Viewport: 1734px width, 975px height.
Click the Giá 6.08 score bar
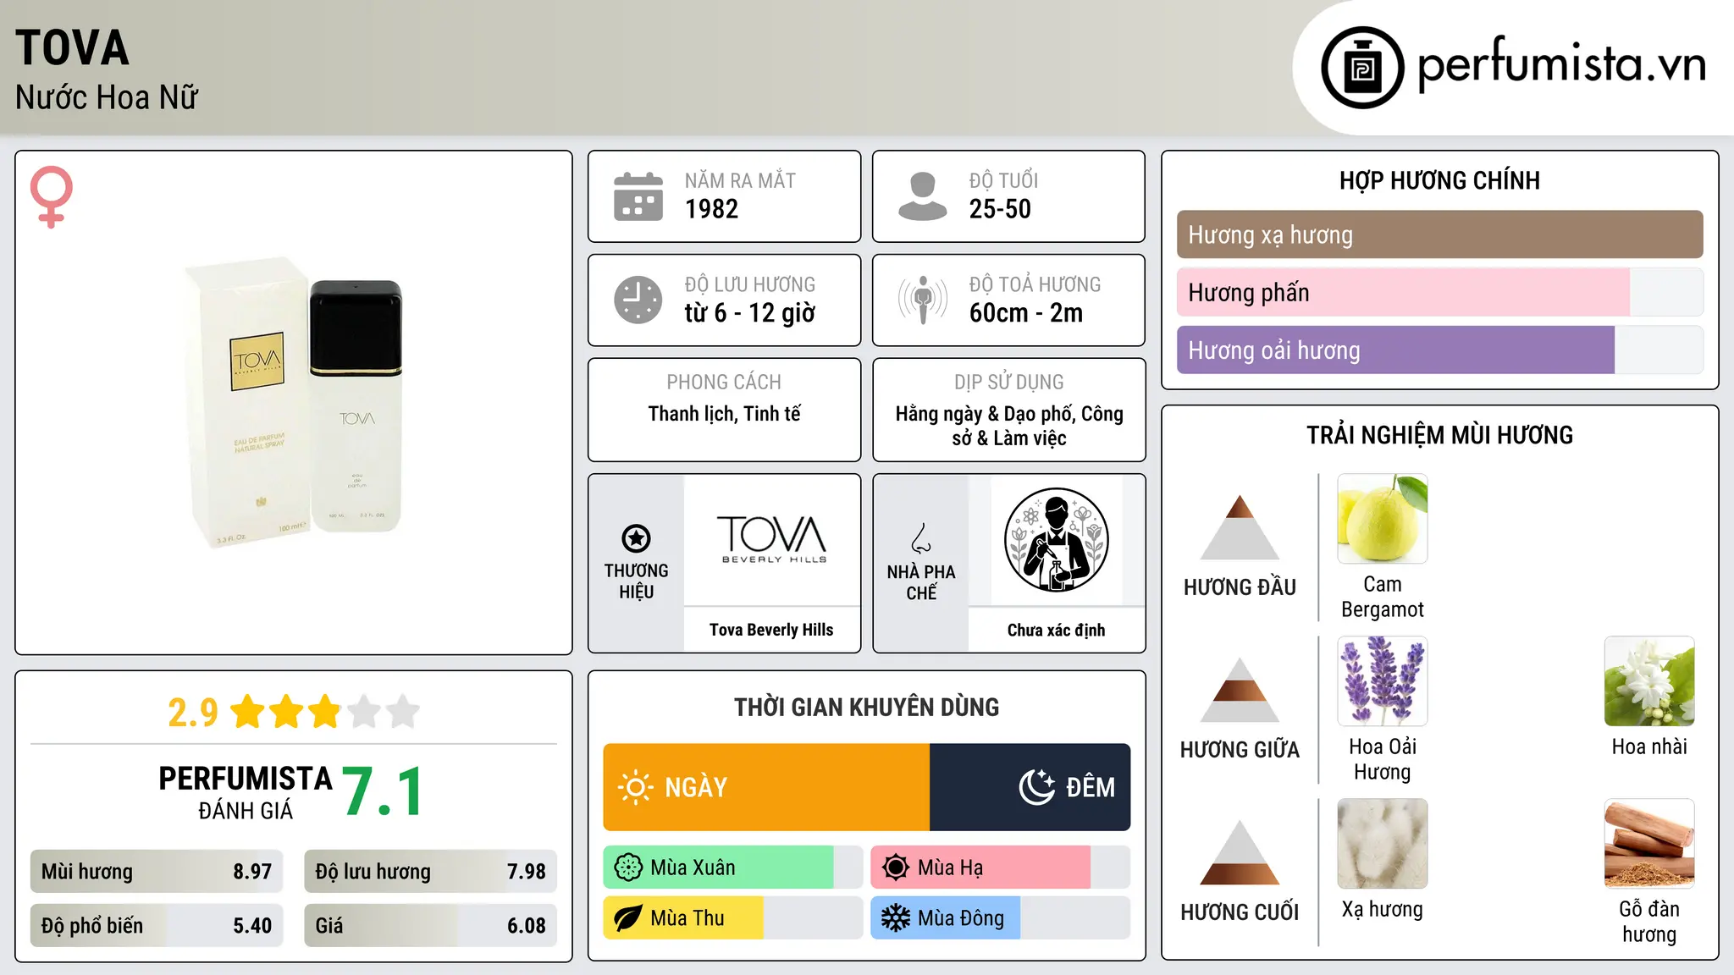(x=430, y=926)
